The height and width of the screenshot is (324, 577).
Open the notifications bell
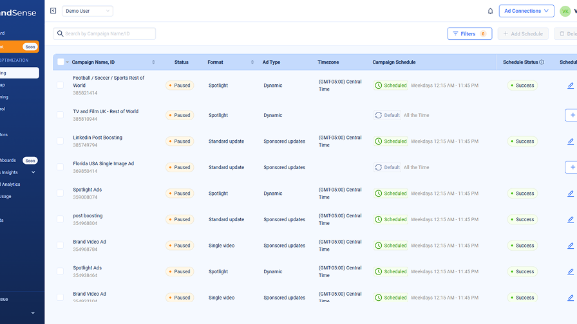pos(490,11)
